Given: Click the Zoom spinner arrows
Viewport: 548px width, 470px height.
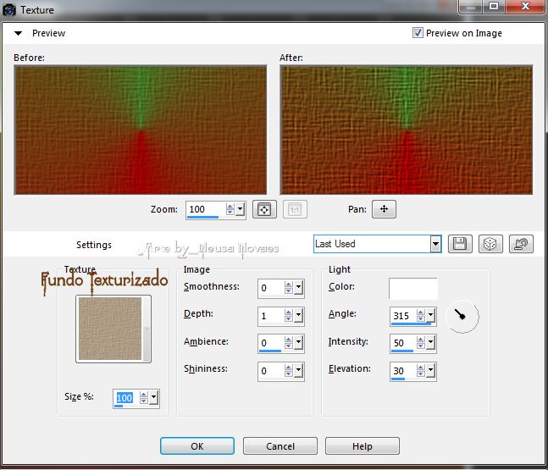Looking at the screenshot, I should [x=230, y=209].
